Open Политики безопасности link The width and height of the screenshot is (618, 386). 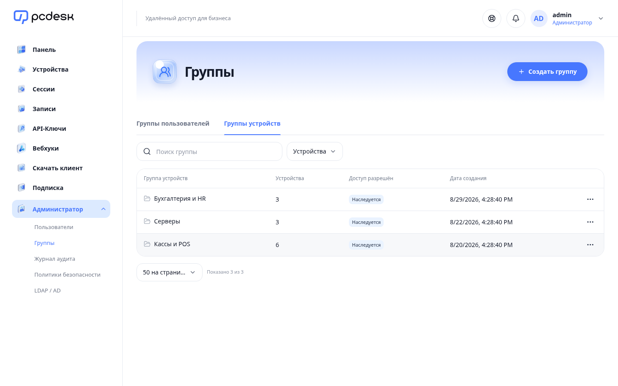point(67,275)
